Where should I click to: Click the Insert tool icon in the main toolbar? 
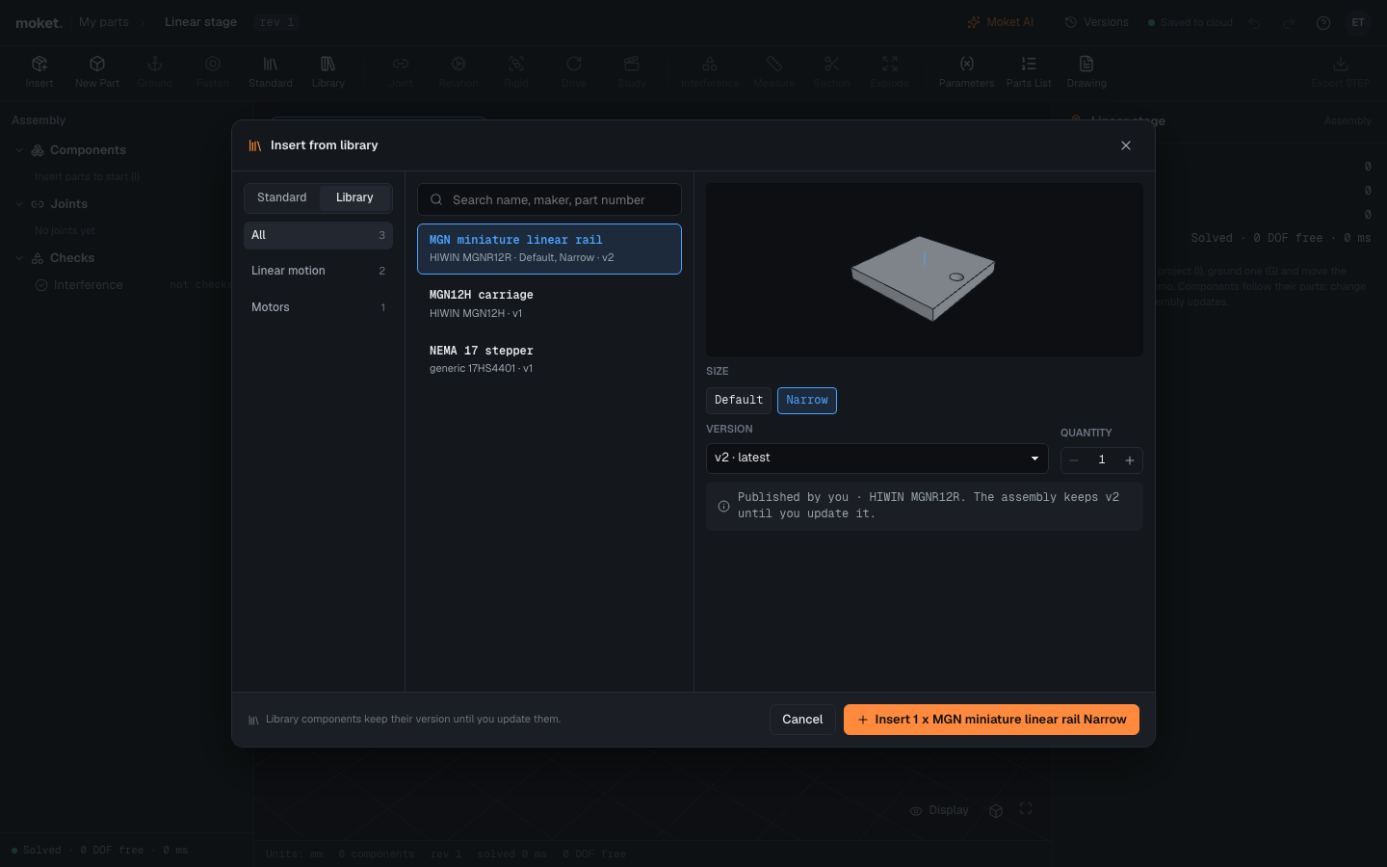click(x=39, y=71)
